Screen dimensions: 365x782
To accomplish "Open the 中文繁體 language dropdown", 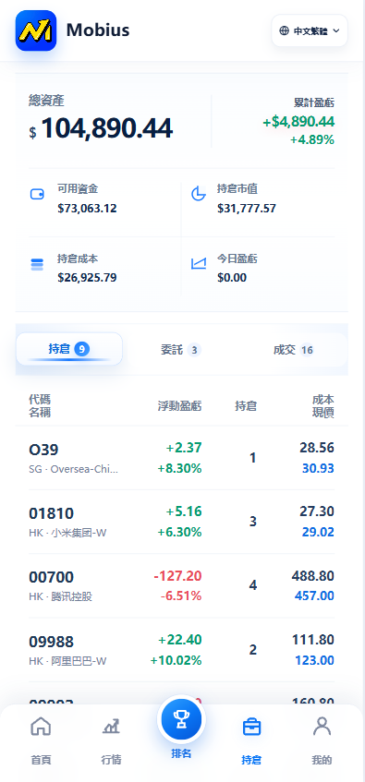I will click(310, 30).
